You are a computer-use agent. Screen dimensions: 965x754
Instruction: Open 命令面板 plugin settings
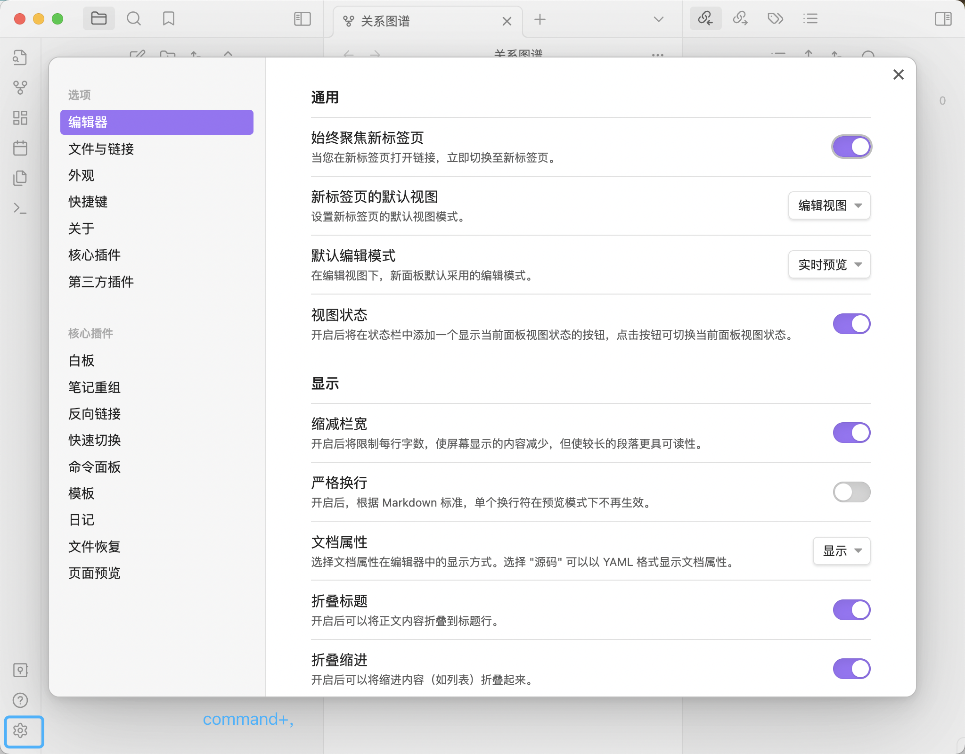click(x=157, y=467)
